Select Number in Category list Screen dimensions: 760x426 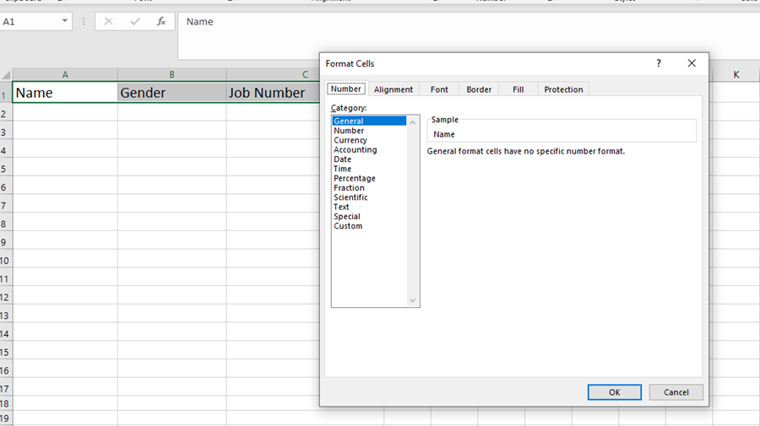click(369, 131)
